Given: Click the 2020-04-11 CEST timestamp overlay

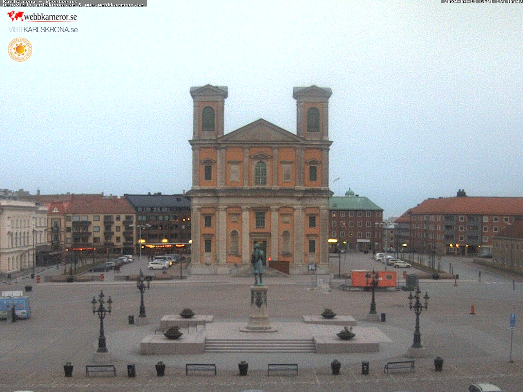Looking at the screenshot, I should point(483,2).
